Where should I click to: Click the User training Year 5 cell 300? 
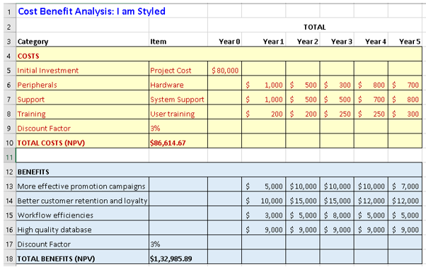[405, 114]
